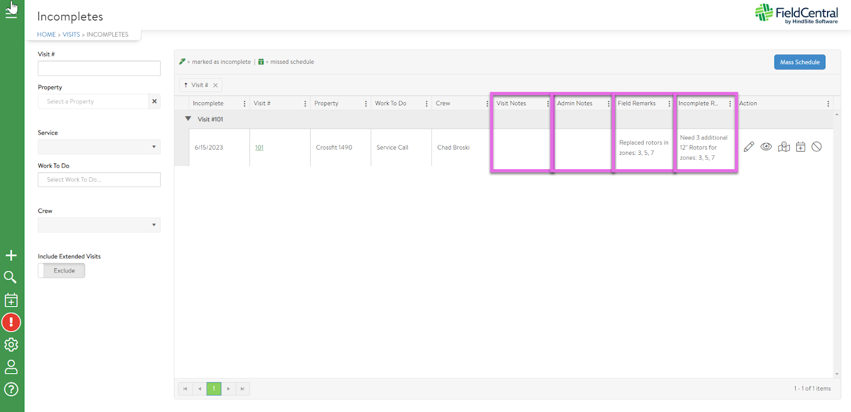
Task: Collapse the Visit #101 group
Action: tap(188, 119)
